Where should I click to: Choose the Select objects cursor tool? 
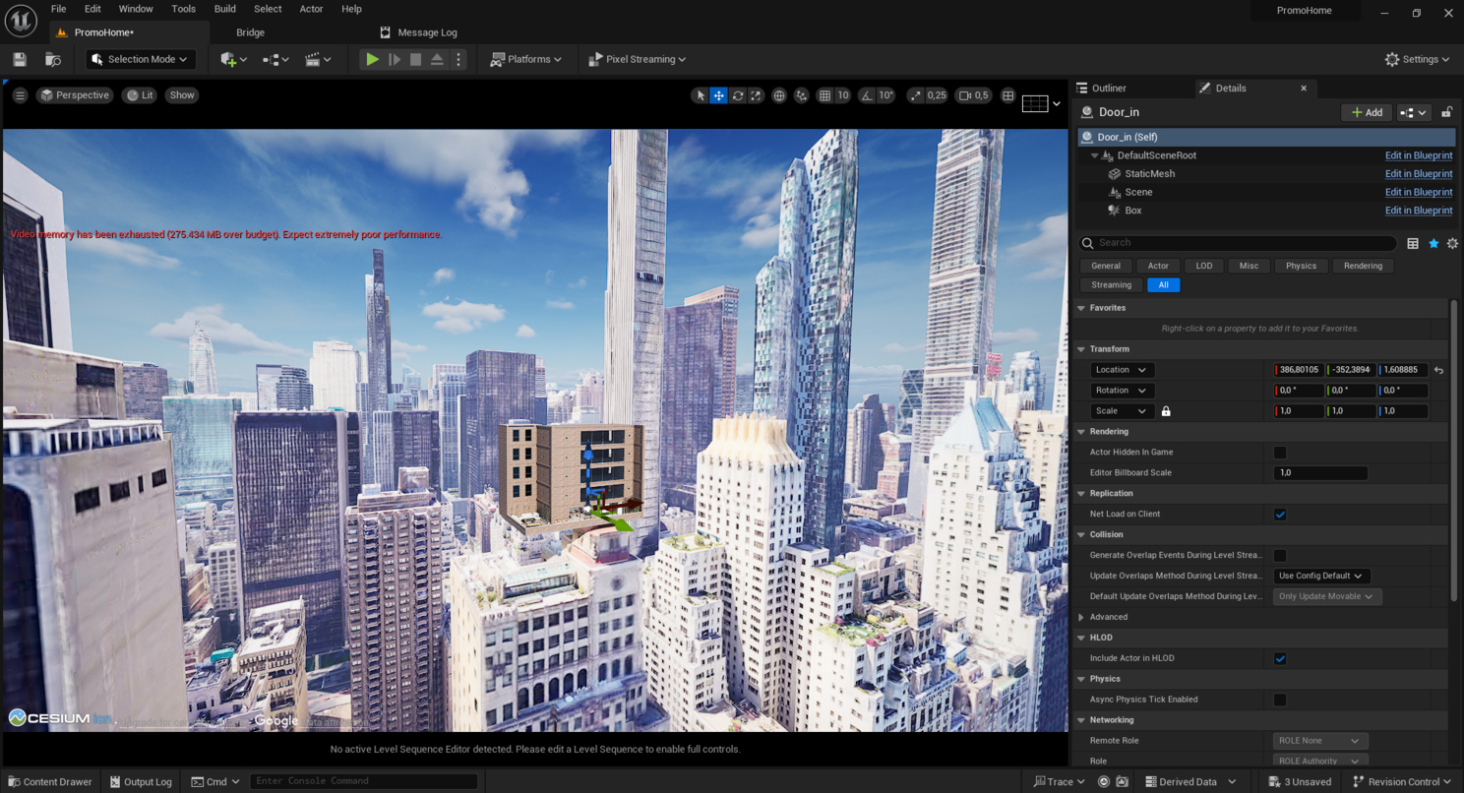[x=701, y=95]
